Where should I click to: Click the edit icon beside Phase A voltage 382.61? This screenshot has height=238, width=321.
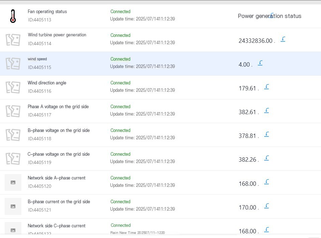pos(266,110)
